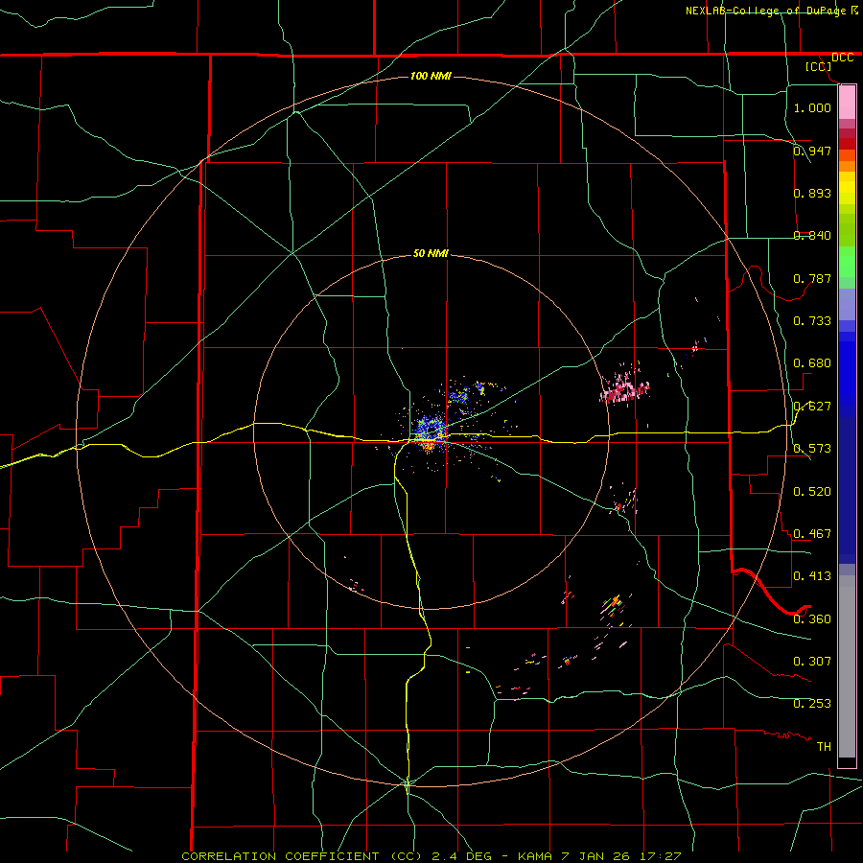Click the Correlation Coefficient caption at the bottom
This screenshot has width=863, height=863.
click(431, 856)
